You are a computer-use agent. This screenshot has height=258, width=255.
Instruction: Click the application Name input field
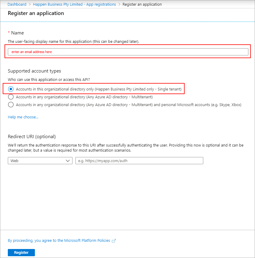click(128, 52)
